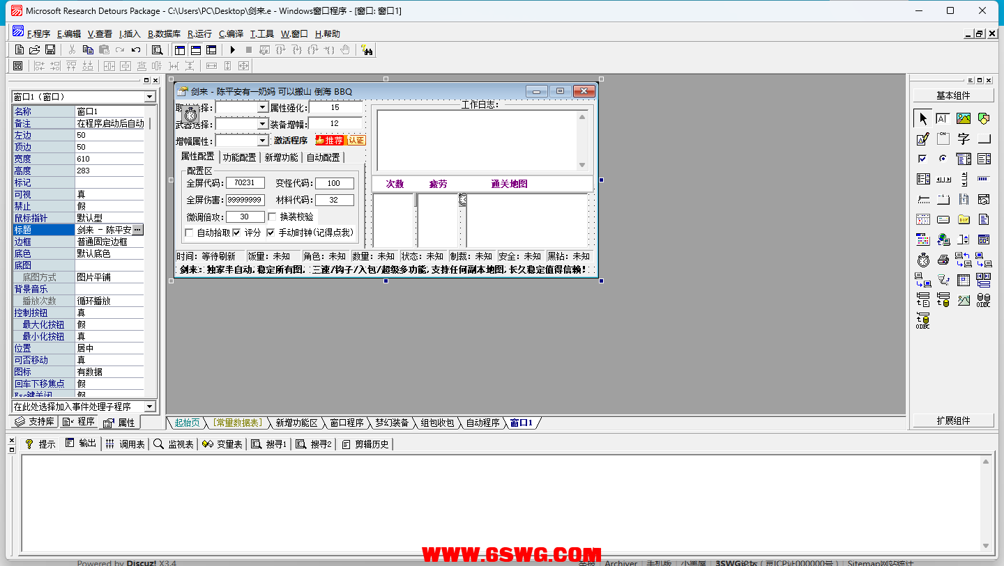Open the C.编译 menu

231,33
